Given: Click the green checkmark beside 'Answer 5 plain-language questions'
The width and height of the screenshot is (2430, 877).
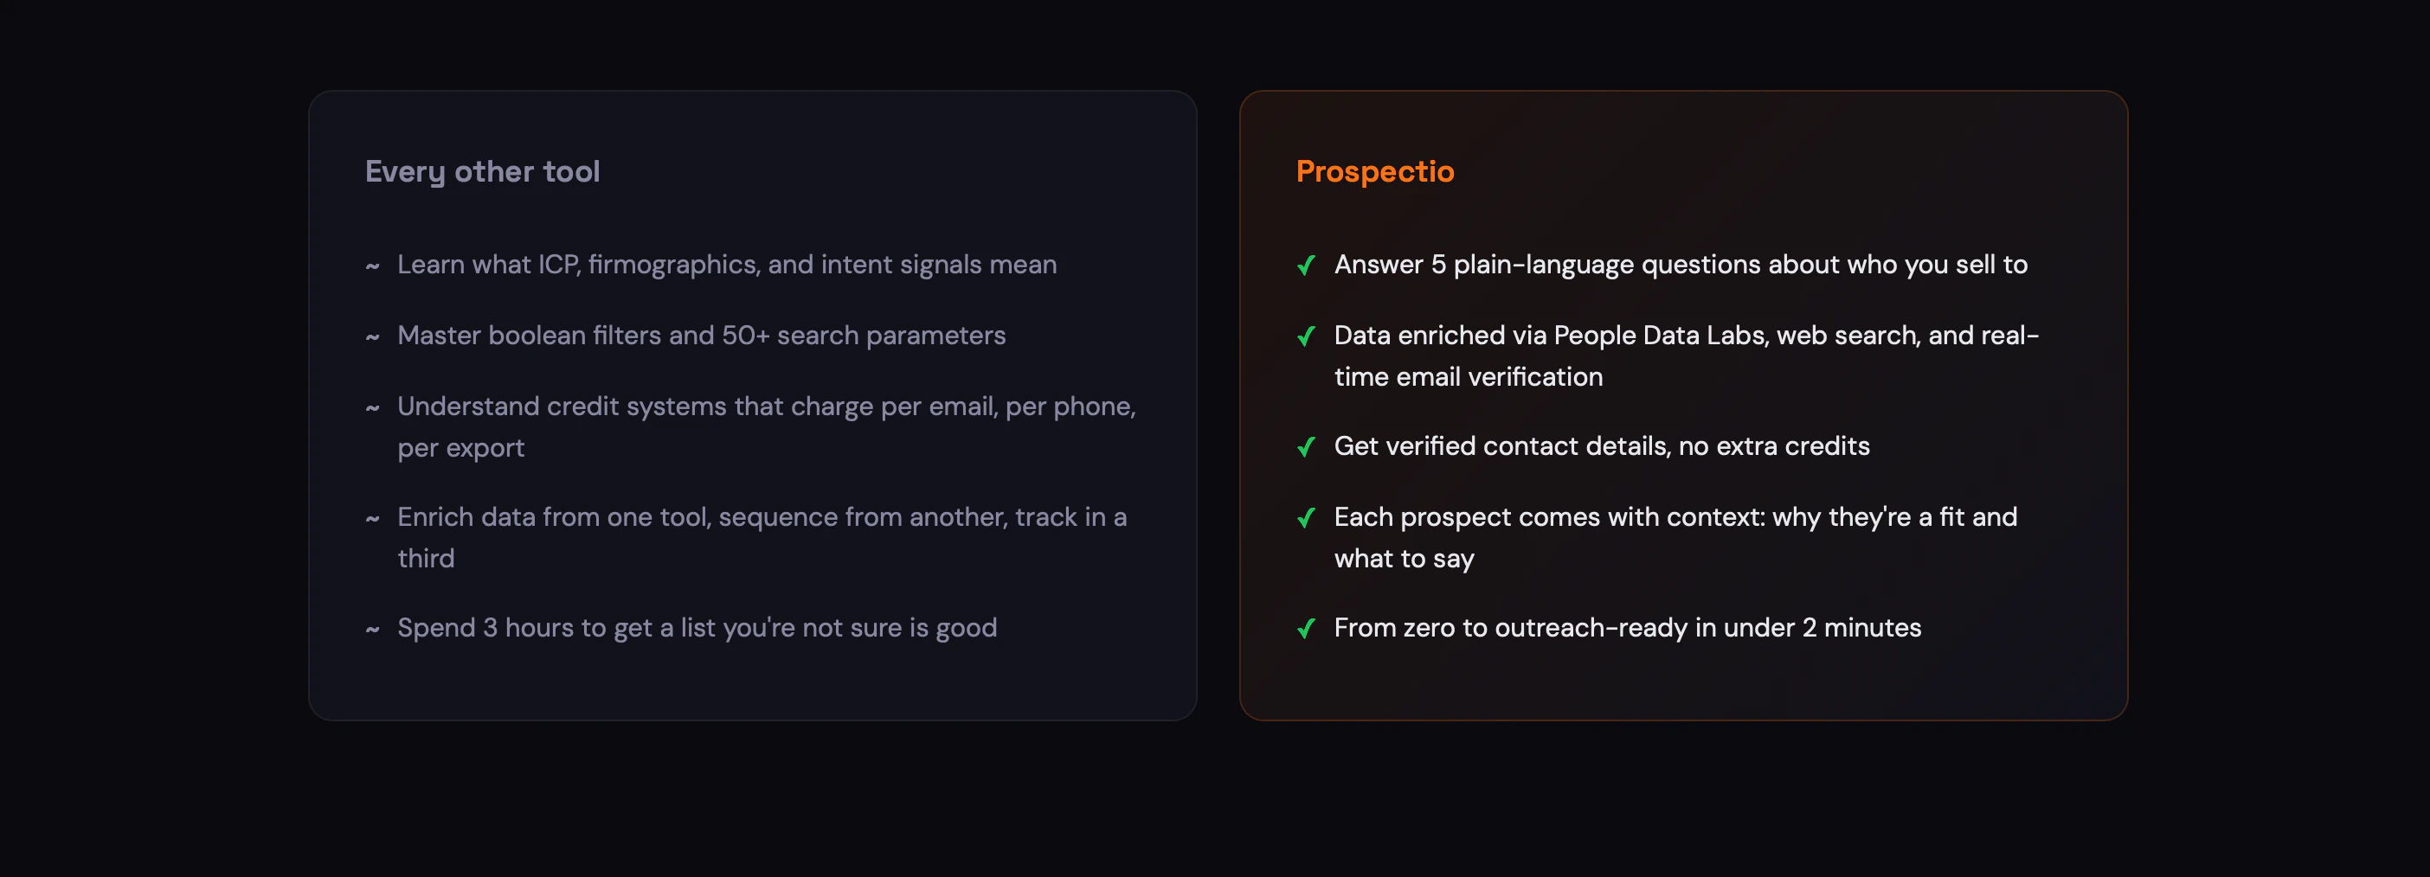Looking at the screenshot, I should (1307, 265).
